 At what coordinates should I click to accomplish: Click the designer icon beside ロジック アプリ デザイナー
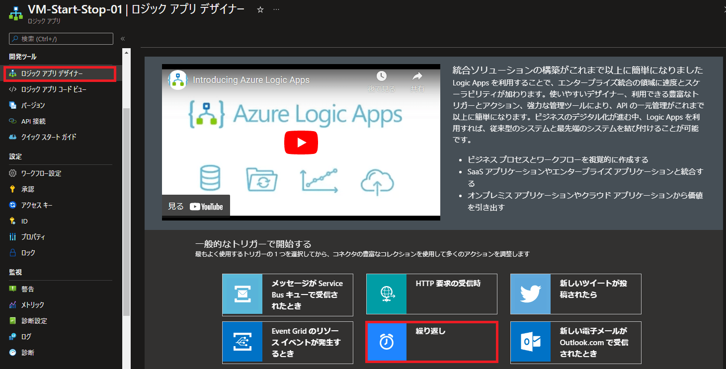[13, 74]
